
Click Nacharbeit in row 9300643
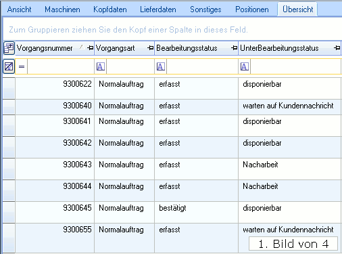260,165
